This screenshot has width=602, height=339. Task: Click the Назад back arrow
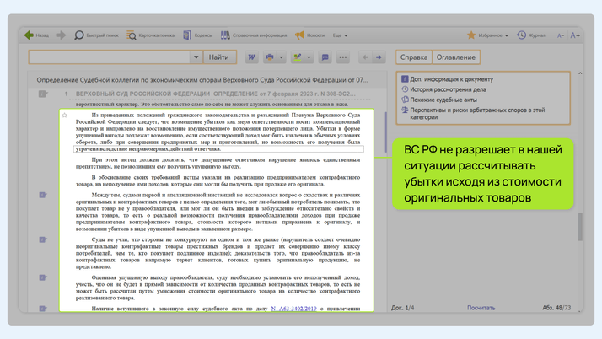tap(36, 35)
